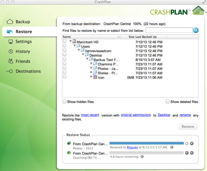The height and width of the screenshot is (171, 207).
Task: Click the most recent version link
Action: pyautogui.click(x=90, y=115)
